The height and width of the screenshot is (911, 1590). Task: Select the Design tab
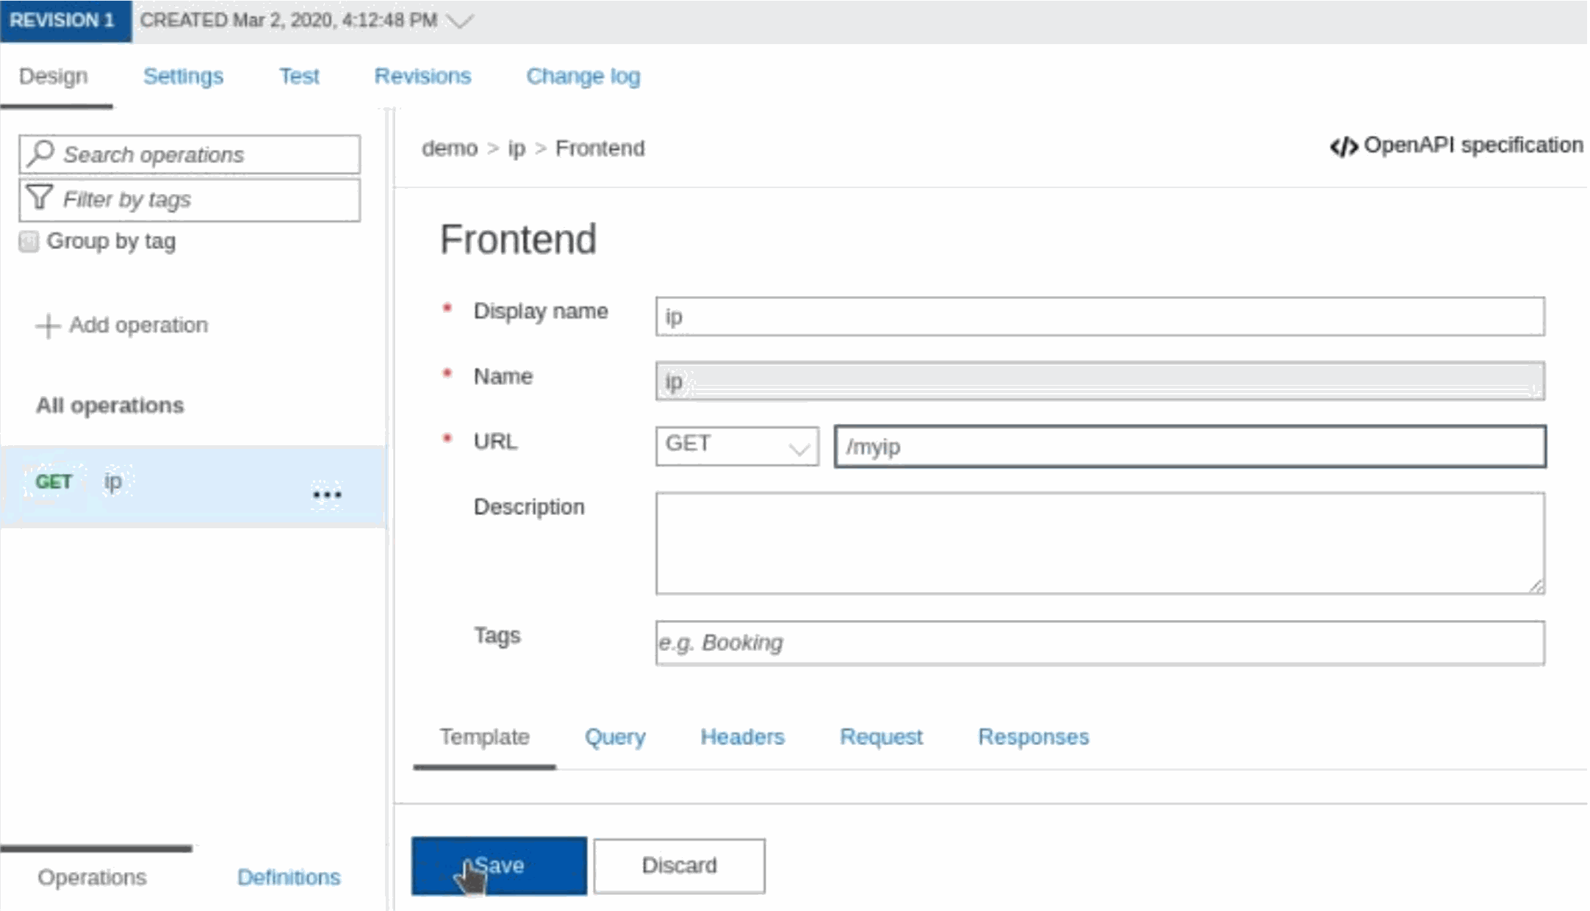pos(53,76)
